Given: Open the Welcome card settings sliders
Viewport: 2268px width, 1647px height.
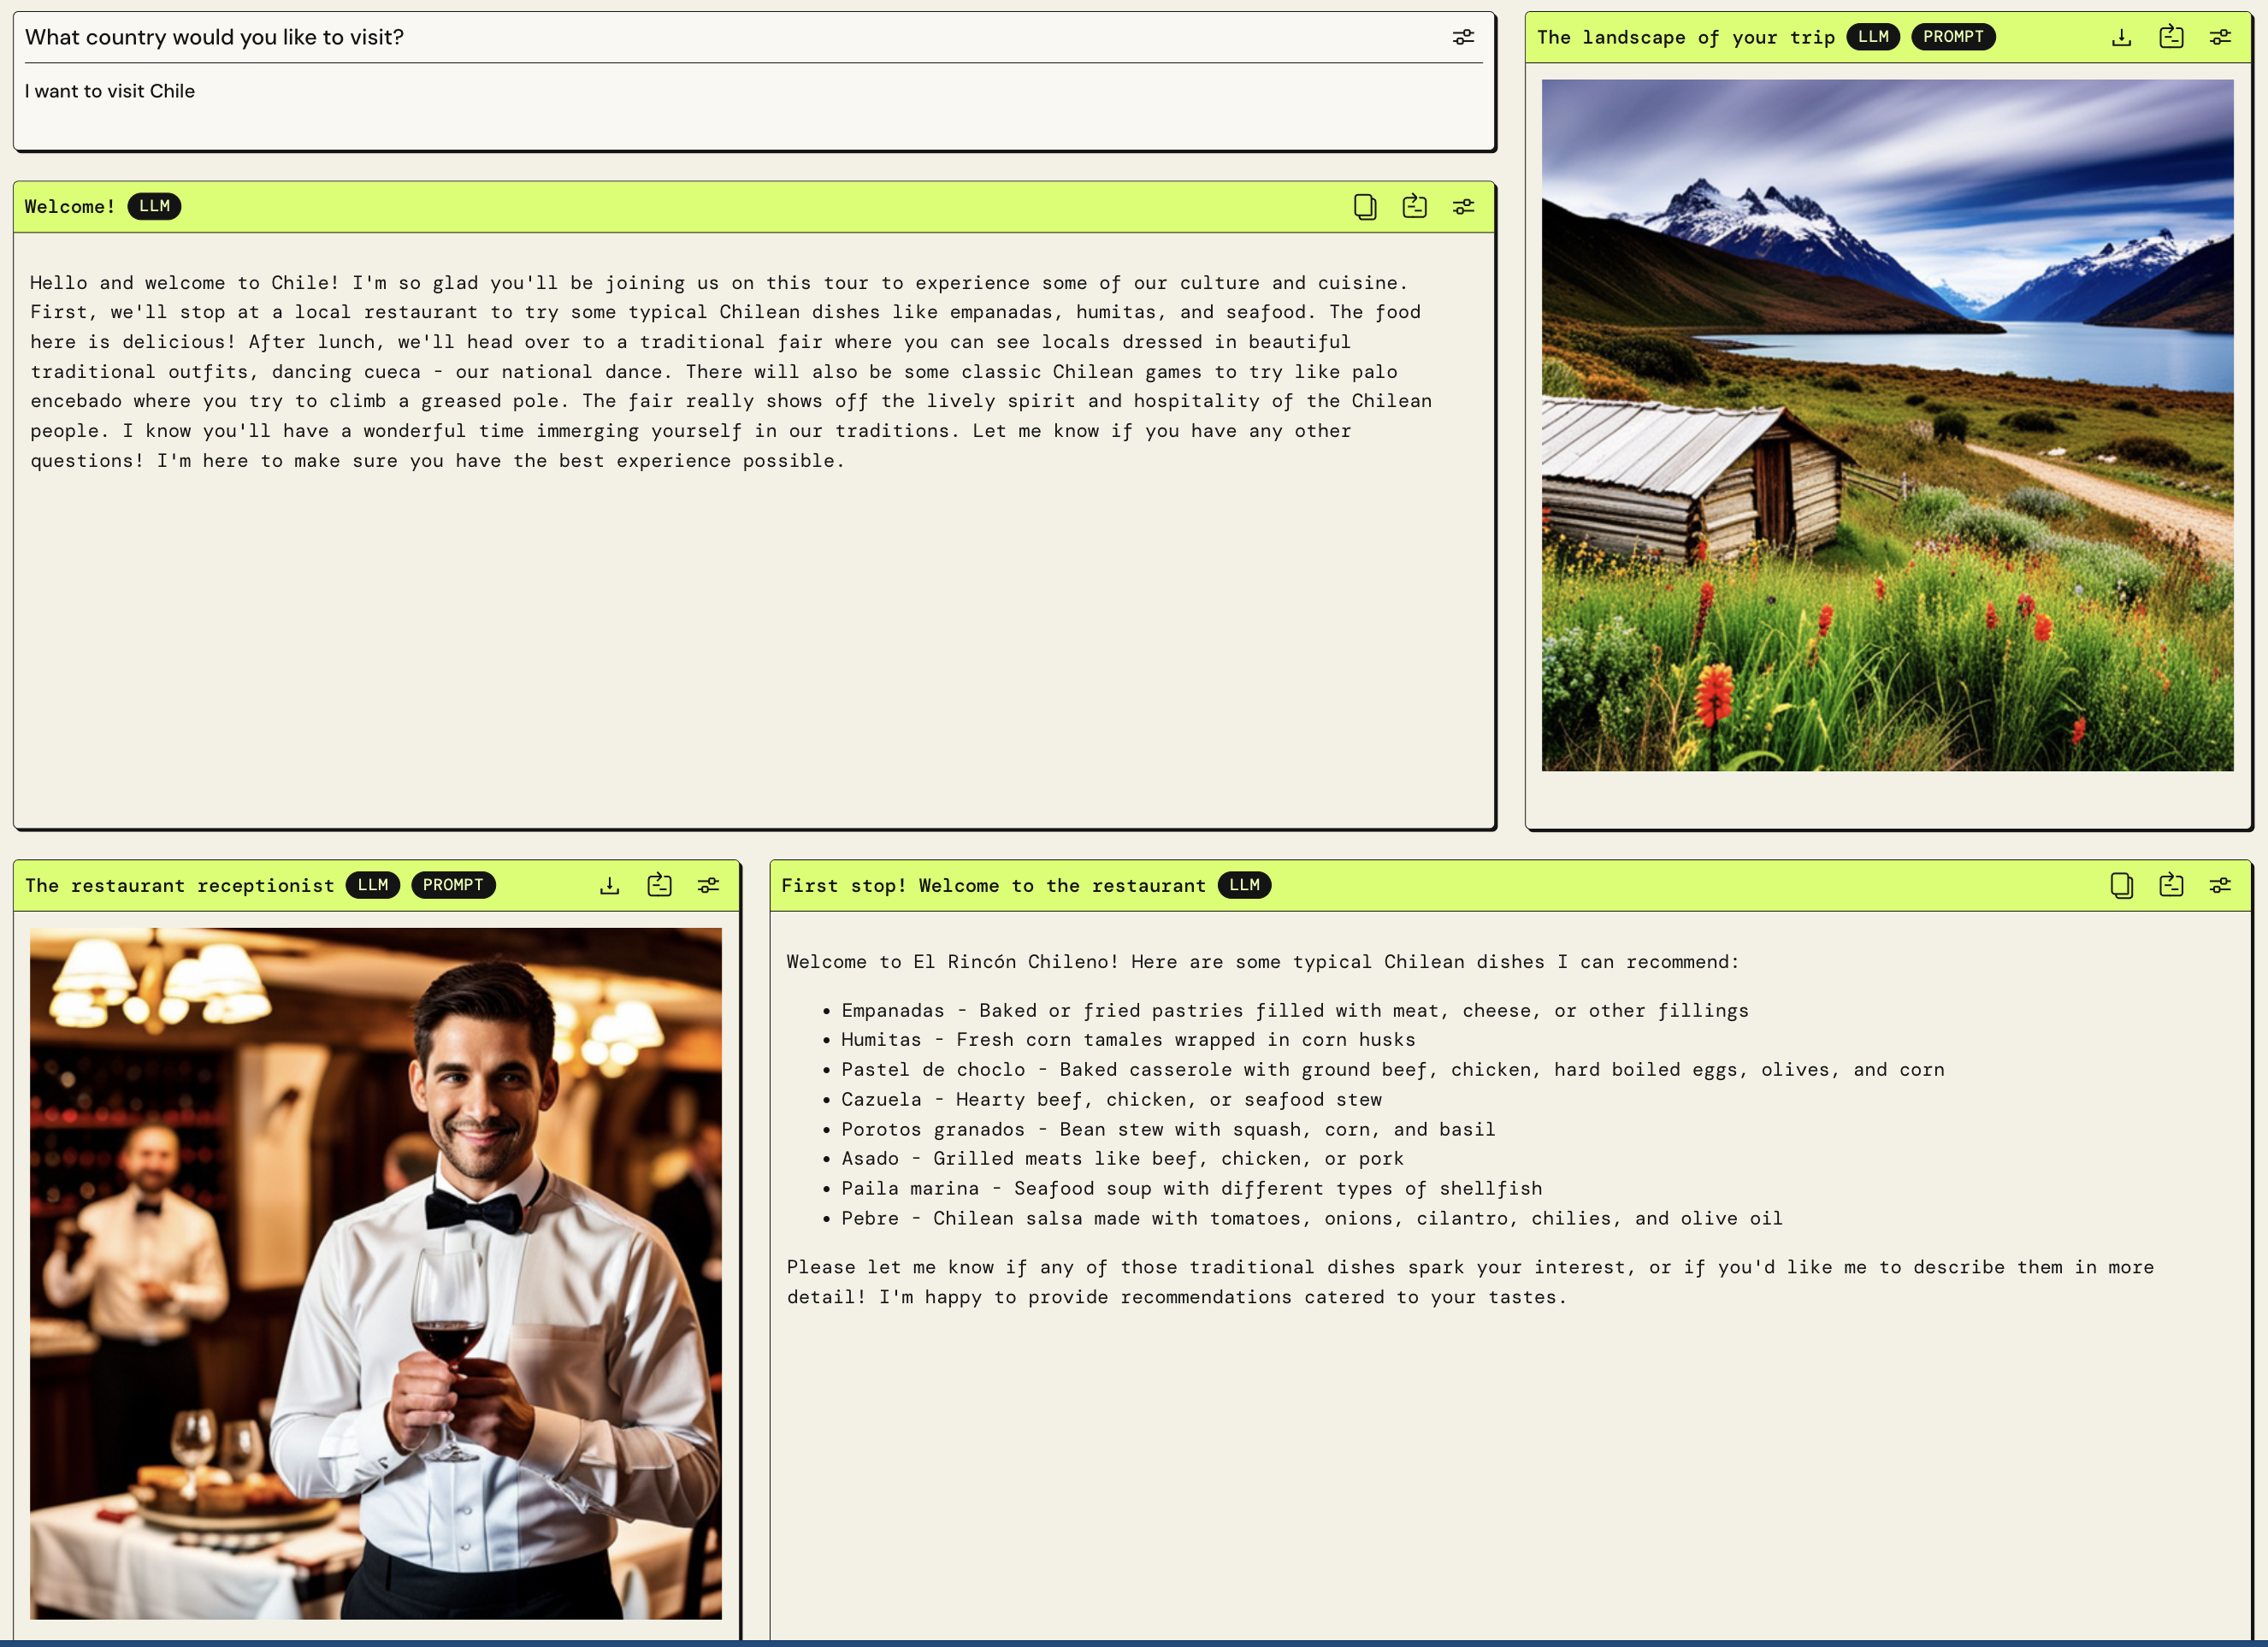Looking at the screenshot, I should tap(1463, 207).
